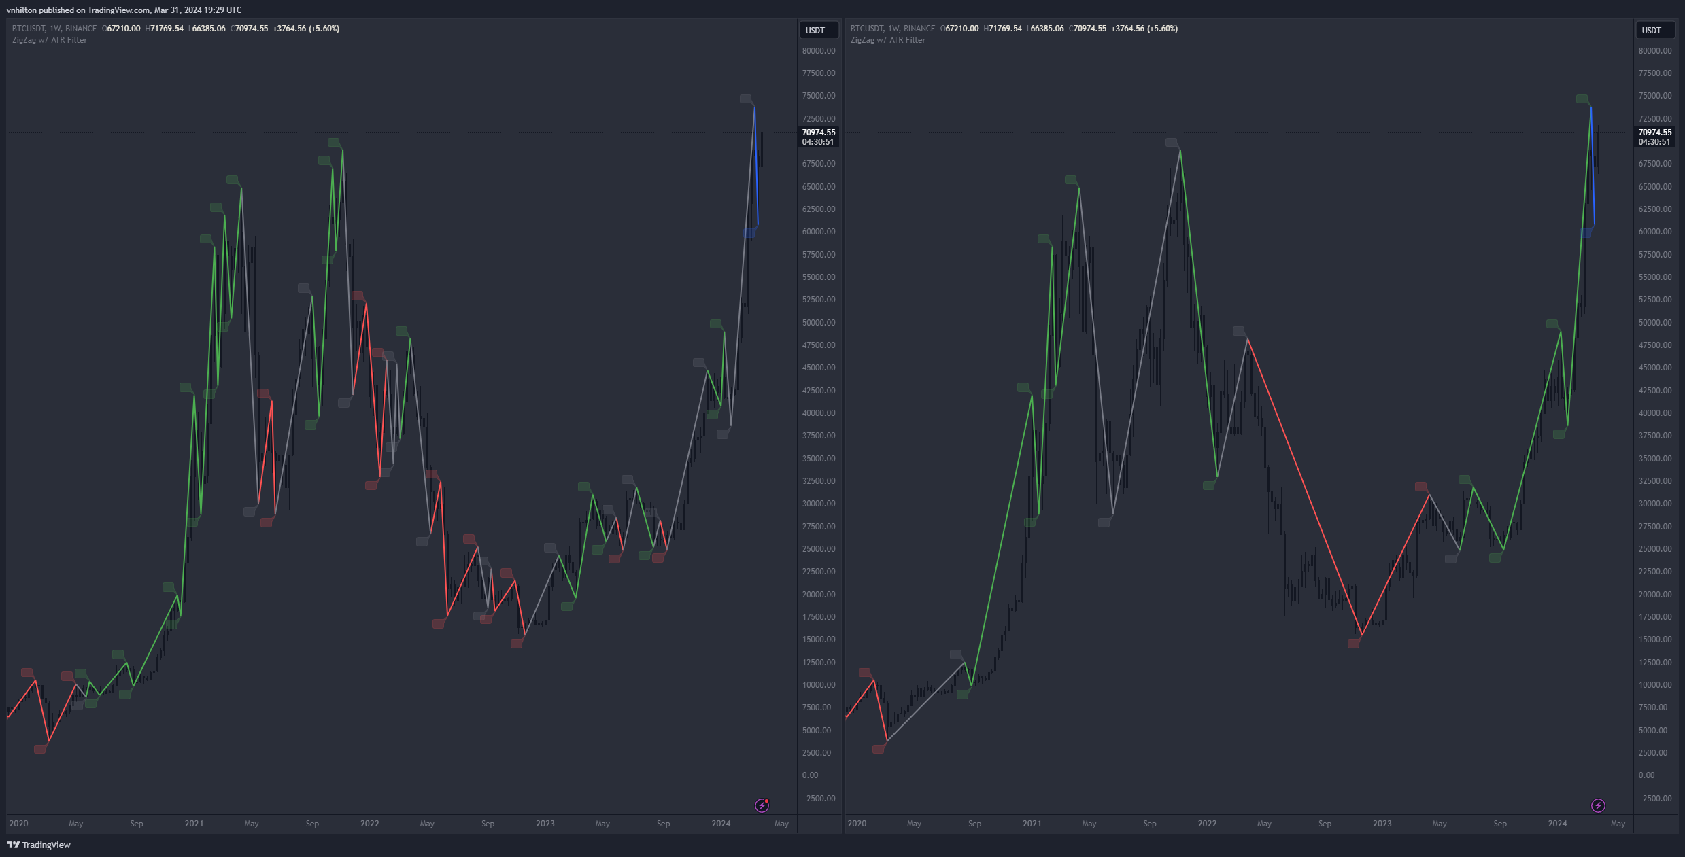This screenshot has width=1685, height=857.
Task: Click 2024 on the left chart time axis
Action: (721, 824)
